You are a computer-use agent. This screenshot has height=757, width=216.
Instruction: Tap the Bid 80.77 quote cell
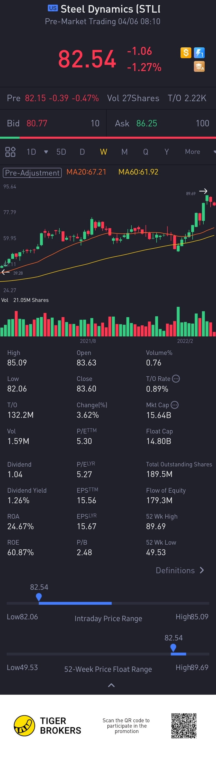click(x=53, y=123)
